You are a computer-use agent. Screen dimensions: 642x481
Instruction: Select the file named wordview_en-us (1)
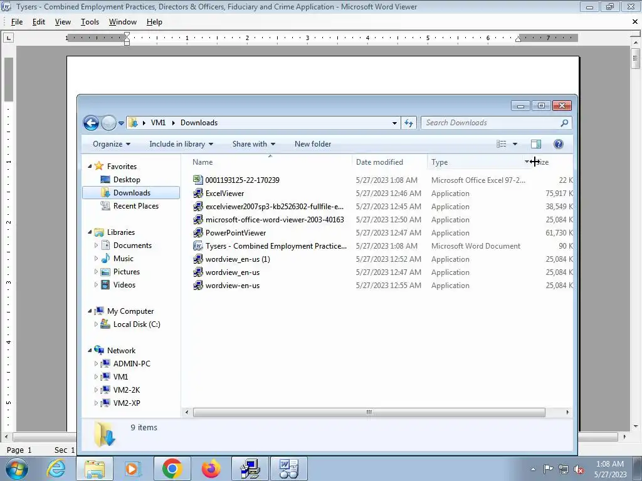point(238,259)
